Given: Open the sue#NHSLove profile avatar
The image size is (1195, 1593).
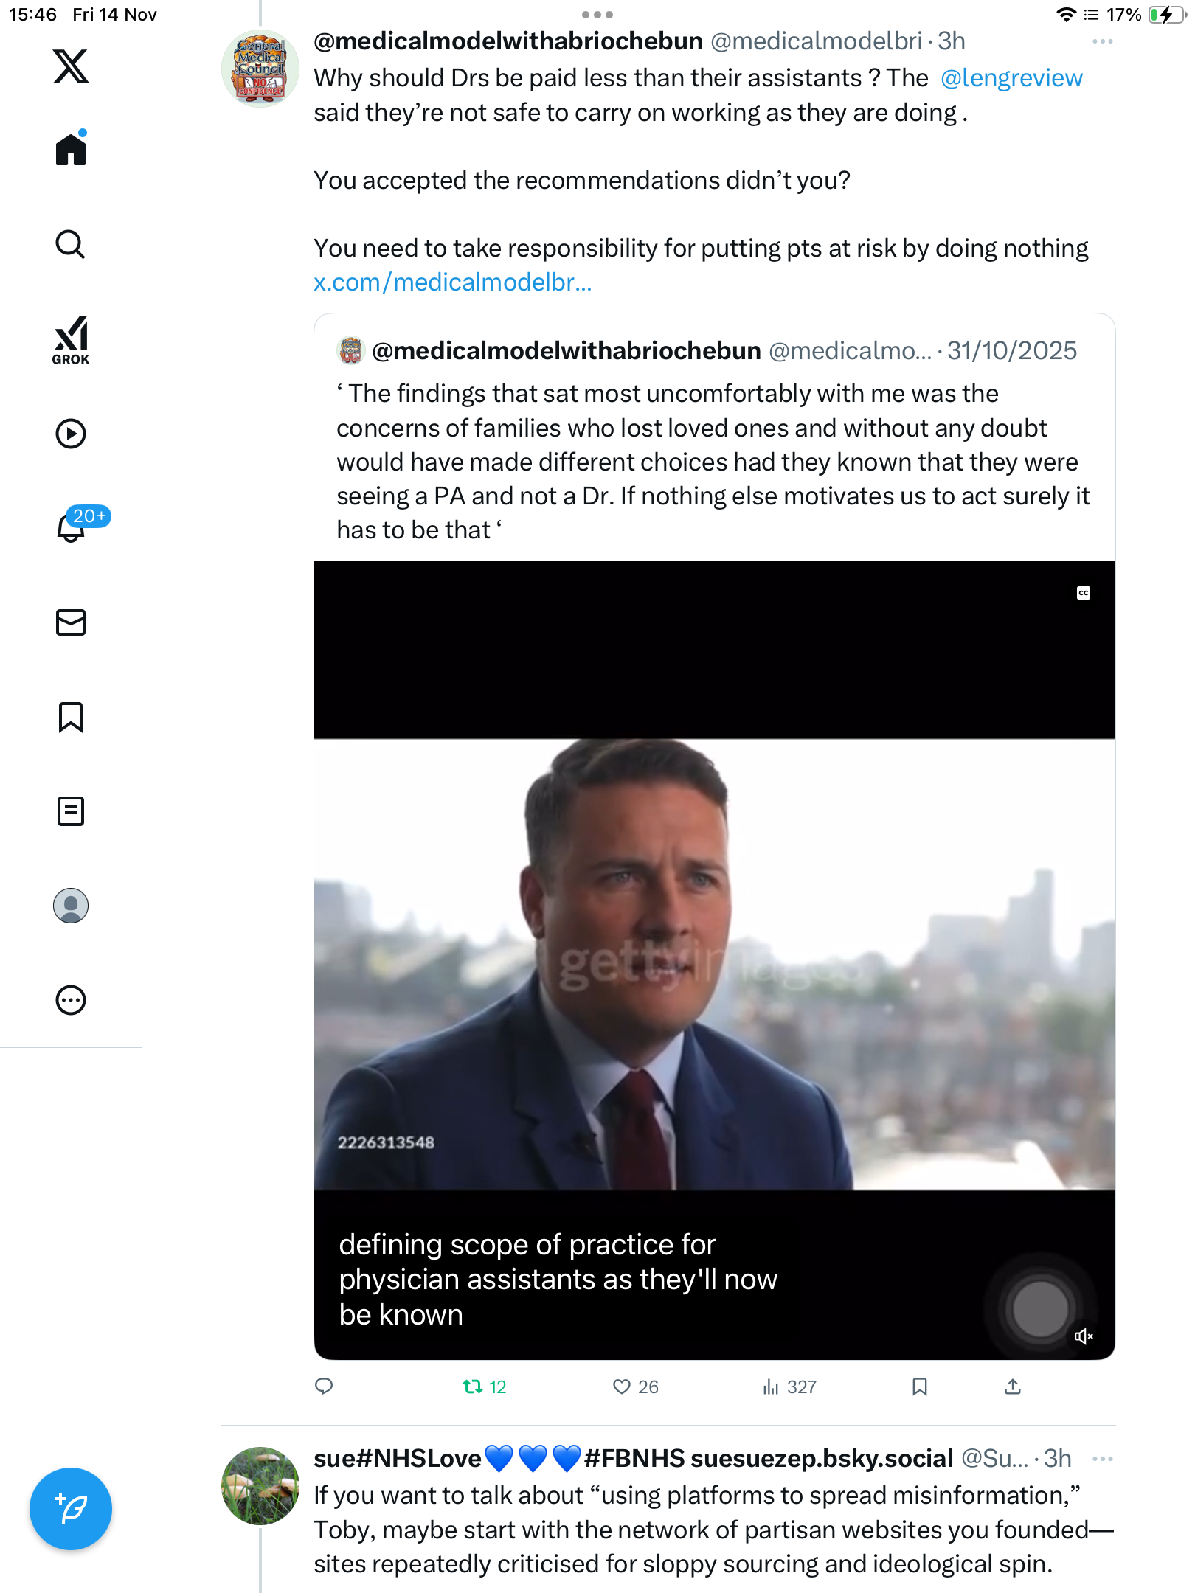Looking at the screenshot, I should pos(260,1485).
